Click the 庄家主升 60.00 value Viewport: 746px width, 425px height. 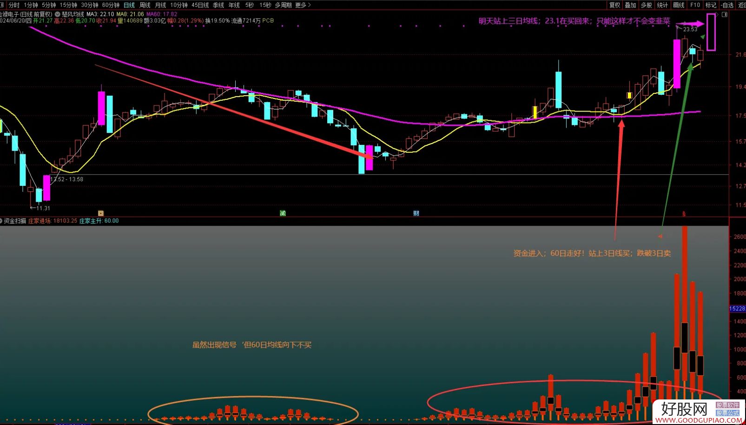point(99,221)
